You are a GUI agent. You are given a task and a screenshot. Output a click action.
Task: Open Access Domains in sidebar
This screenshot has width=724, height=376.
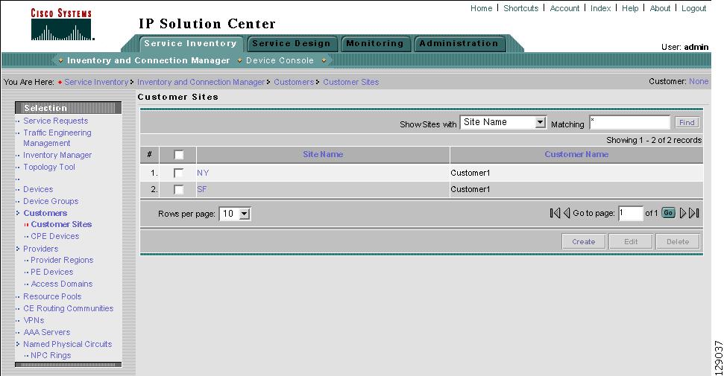[61, 284]
